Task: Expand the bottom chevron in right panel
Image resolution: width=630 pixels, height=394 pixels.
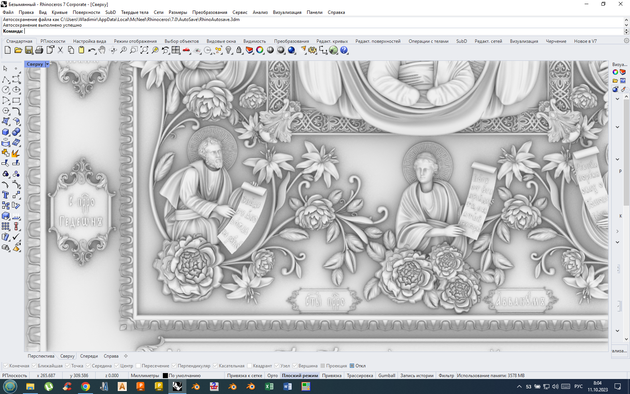Action: tap(617, 331)
